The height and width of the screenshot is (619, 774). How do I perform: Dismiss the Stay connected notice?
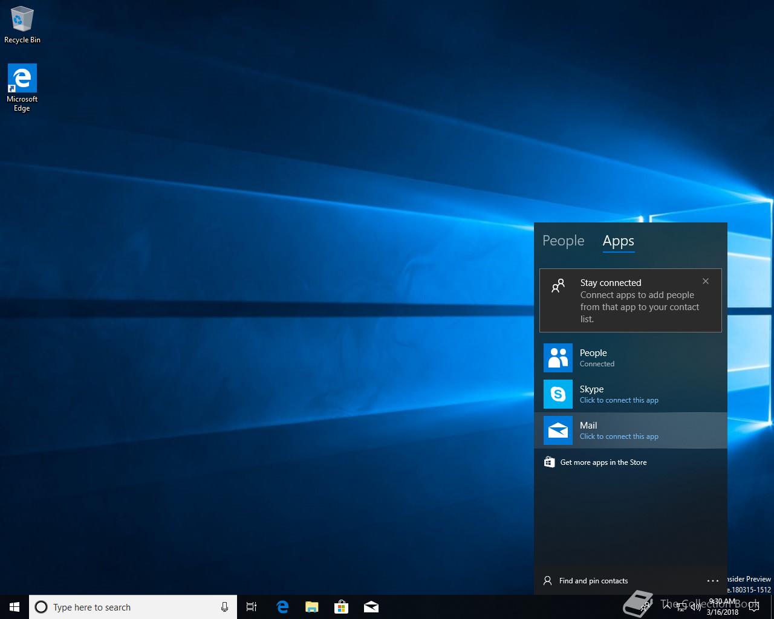[x=705, y=281]
